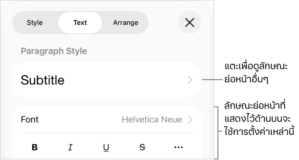Image resolution: width=299 pixels, height=160 pixels.
Task: Open more text options (three dots)
Action: (178, 147)
